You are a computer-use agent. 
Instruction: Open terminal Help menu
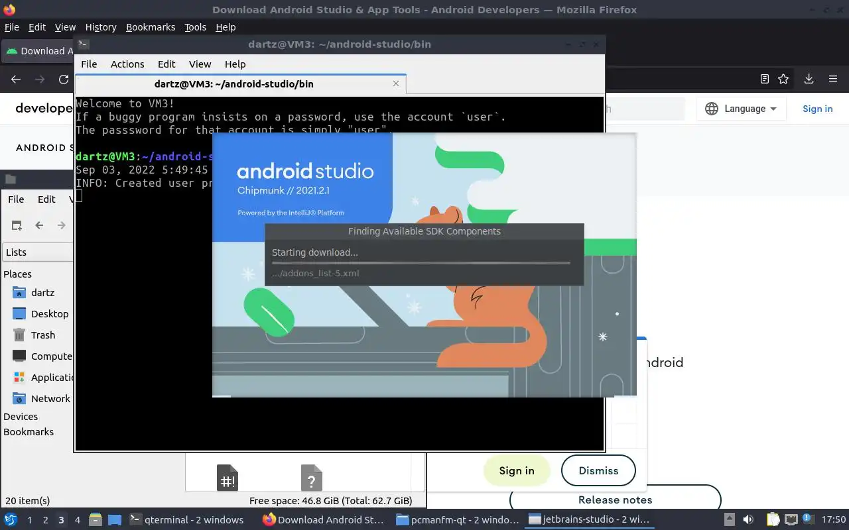point(235,64)
